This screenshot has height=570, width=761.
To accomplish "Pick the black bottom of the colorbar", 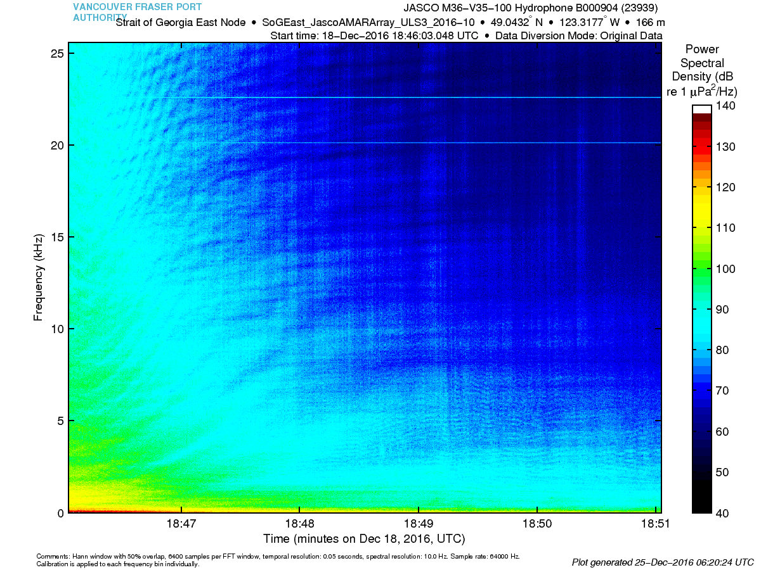I will point(701,503).
